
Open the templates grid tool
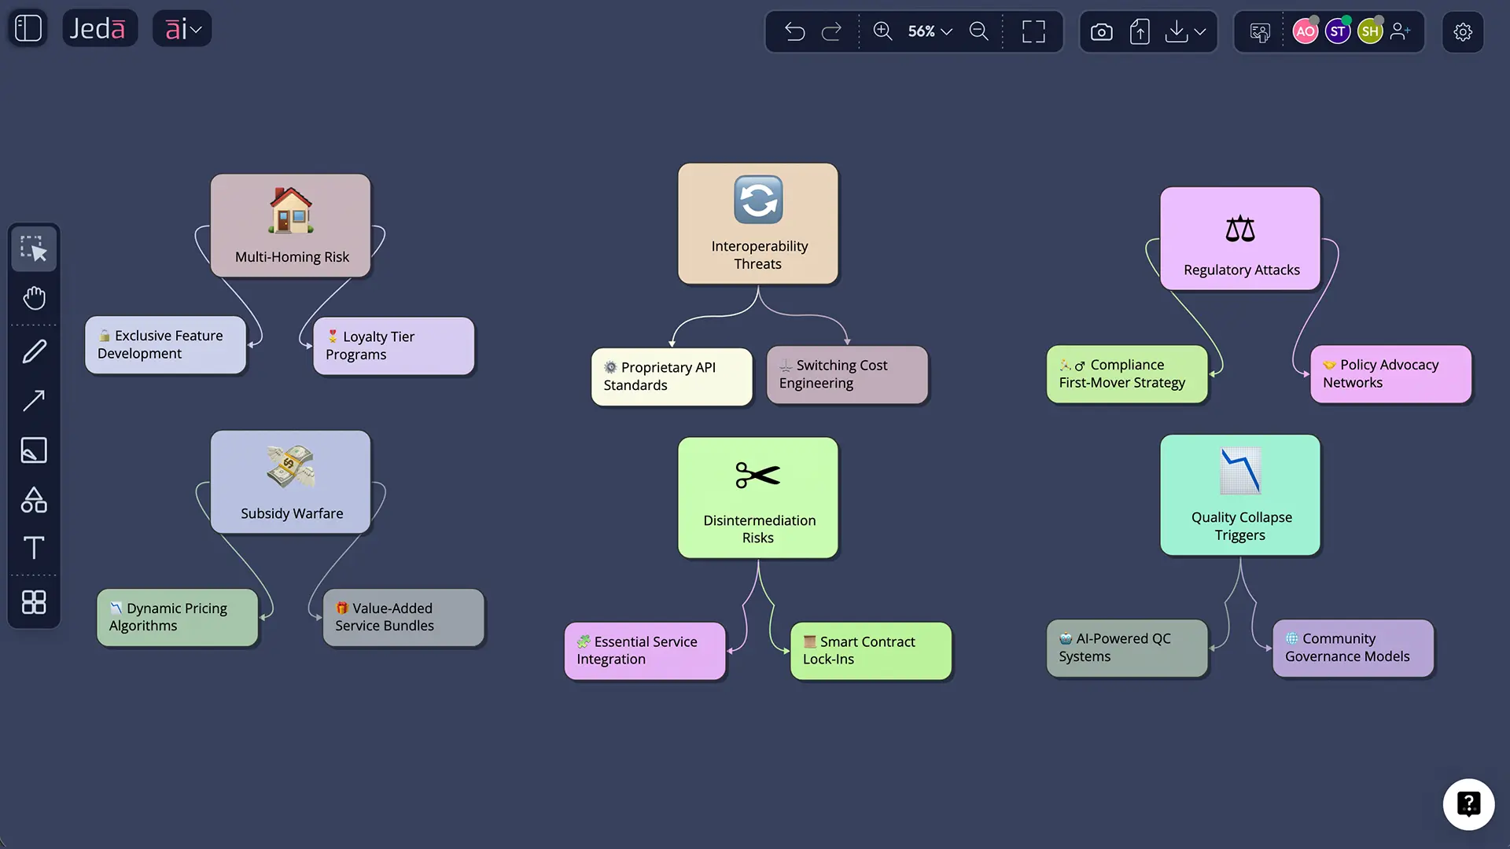point(34,602)
